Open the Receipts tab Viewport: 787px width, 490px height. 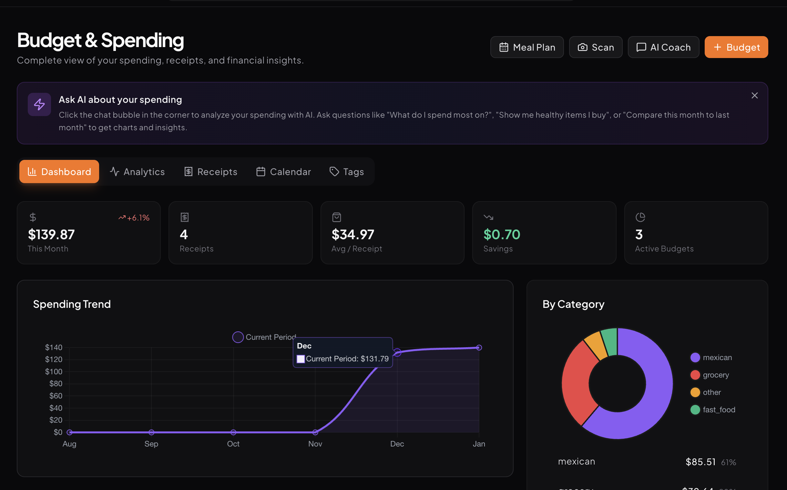[210, 171]
